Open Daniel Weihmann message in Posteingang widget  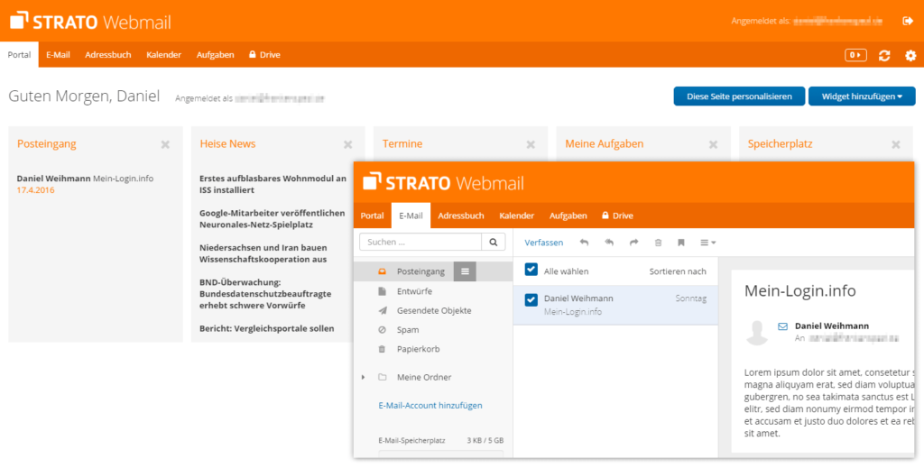(85, 179)
